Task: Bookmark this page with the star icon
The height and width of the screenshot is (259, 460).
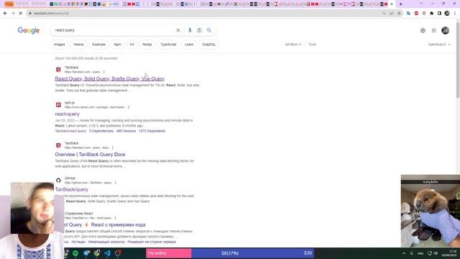Action: coord(399,13)
